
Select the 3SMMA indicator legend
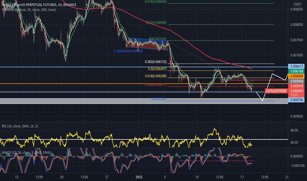29,10
